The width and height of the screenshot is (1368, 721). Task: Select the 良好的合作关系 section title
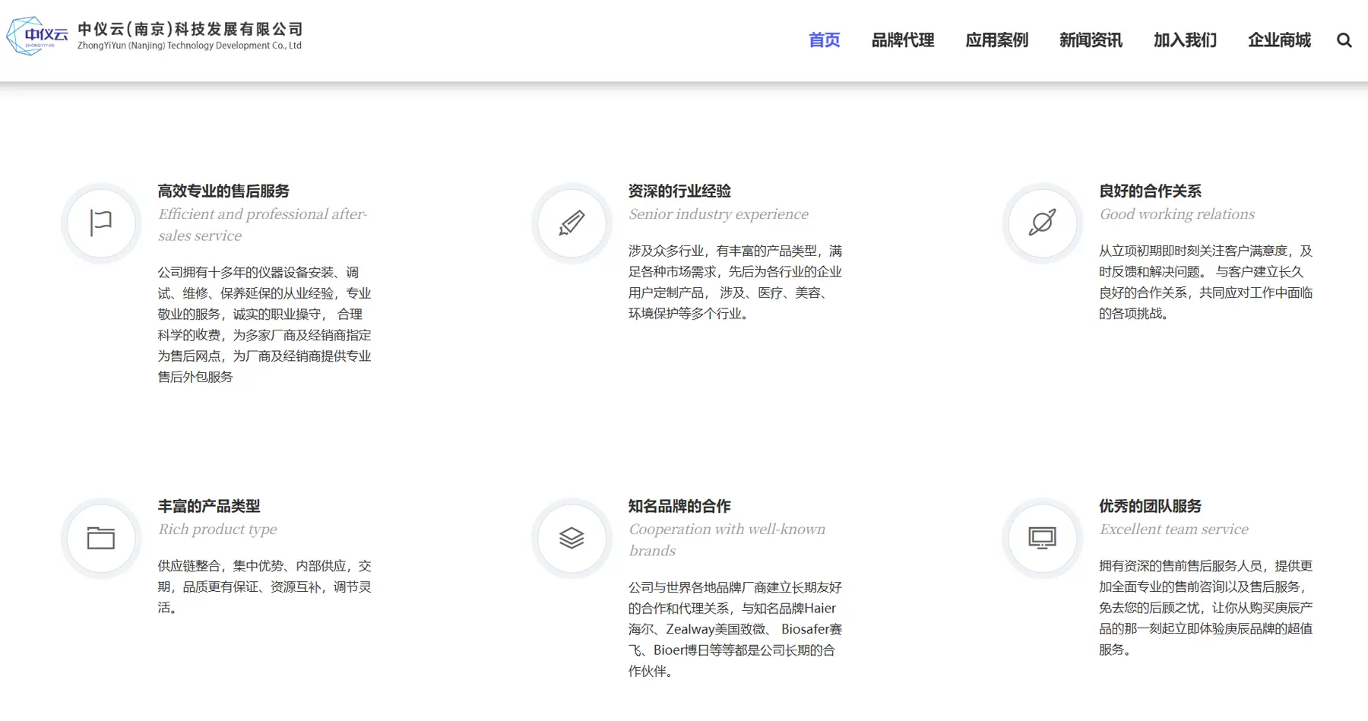(x=1150, y=191)
